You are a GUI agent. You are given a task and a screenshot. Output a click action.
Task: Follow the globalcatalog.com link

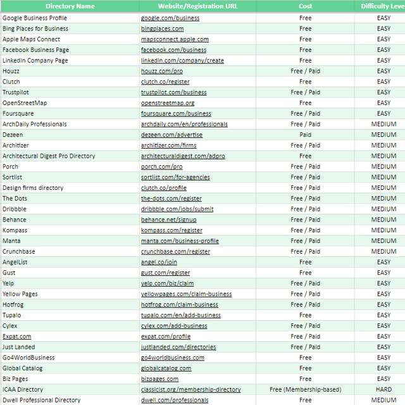coord(166,368)
